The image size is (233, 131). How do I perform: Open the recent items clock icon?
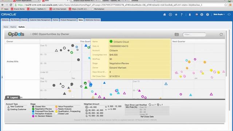170,15
